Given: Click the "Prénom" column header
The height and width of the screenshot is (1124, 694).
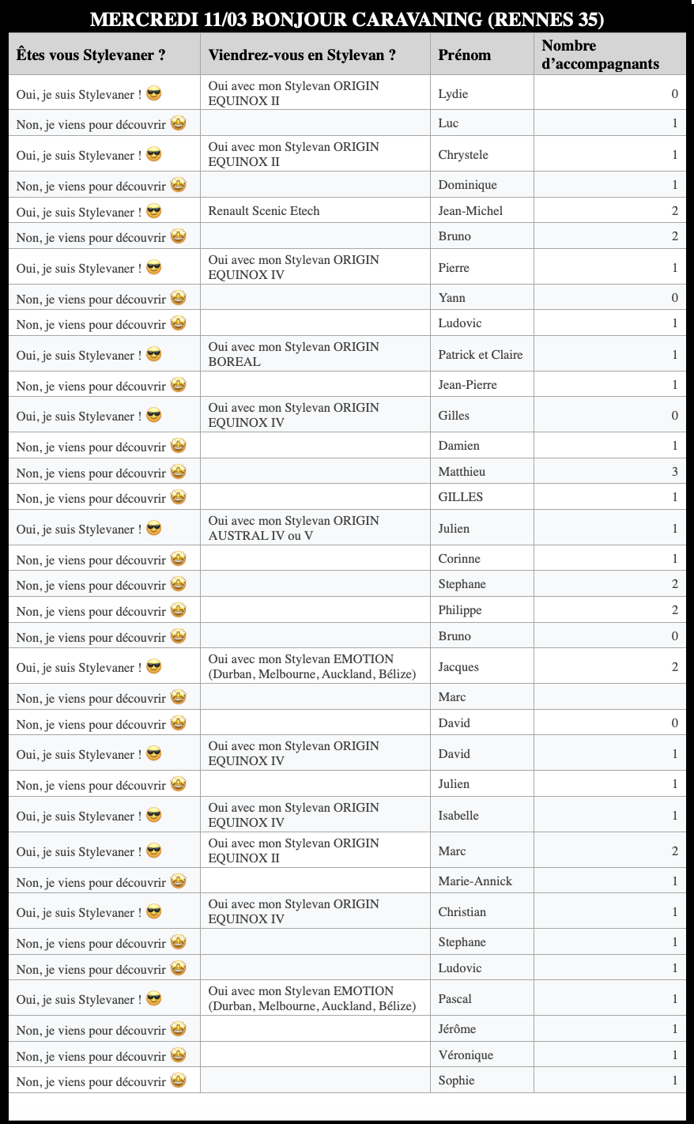Looking at the screenshot, I should tap(465, 55).
